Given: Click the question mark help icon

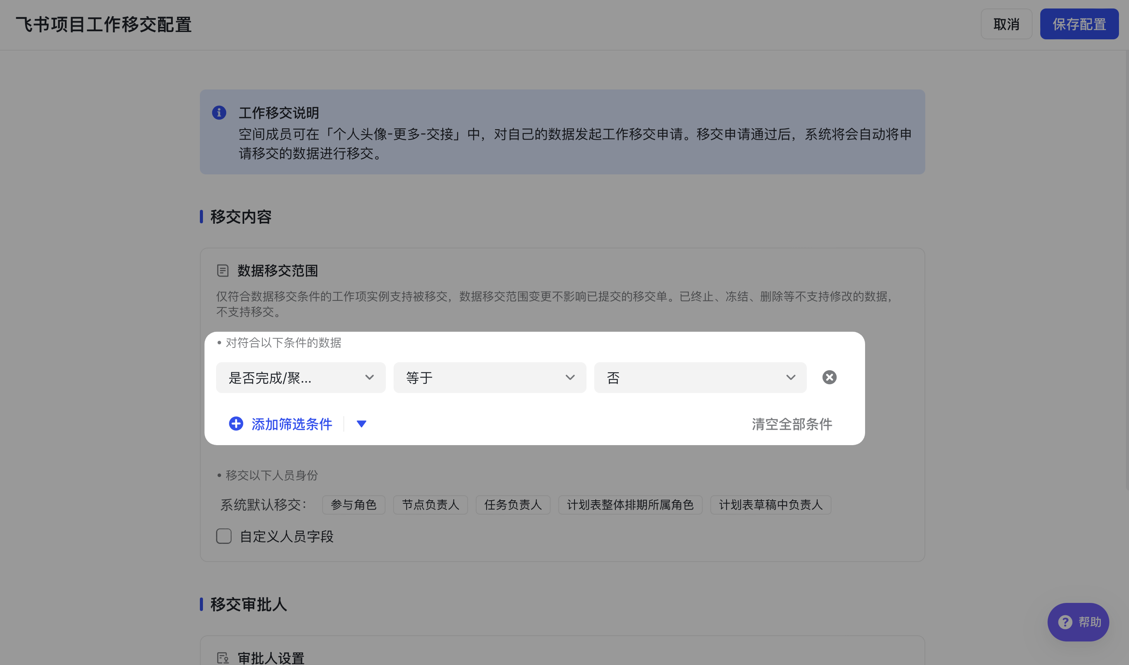Looking at the screenshot, I should (1065, 622).
